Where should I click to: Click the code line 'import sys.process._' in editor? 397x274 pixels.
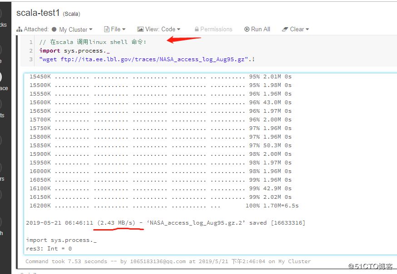tap(74, 51)
